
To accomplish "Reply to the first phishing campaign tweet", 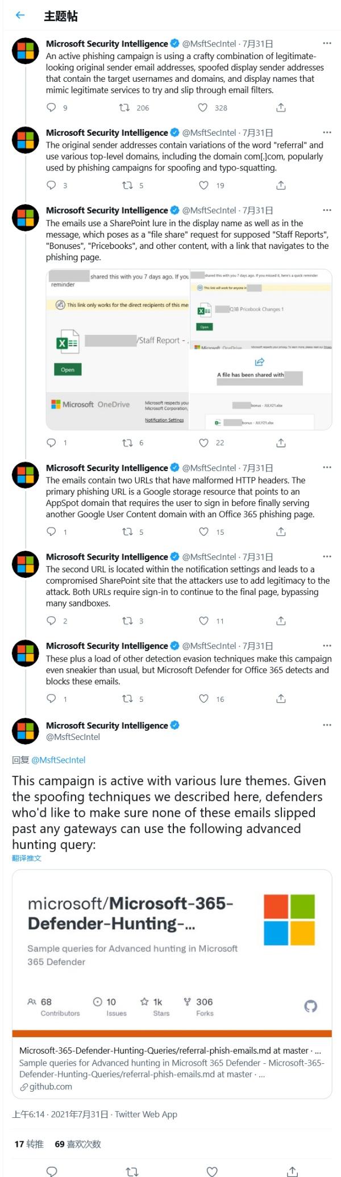I will click(x=52, y=107).
